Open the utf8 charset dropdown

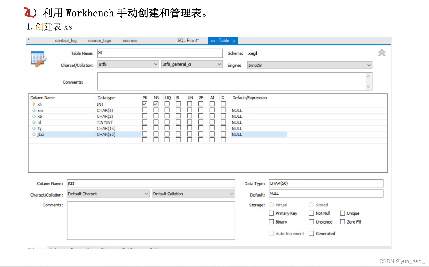tap(128, 64)
